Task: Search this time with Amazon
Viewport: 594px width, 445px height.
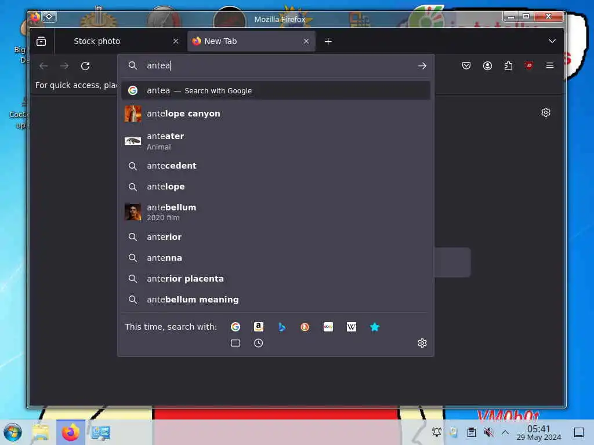Action: (x=258, y=327)
